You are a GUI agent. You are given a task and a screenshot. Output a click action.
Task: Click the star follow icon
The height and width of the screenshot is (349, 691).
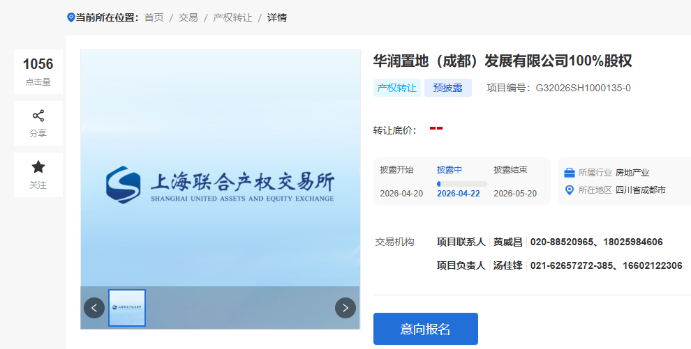pos(38,167)
